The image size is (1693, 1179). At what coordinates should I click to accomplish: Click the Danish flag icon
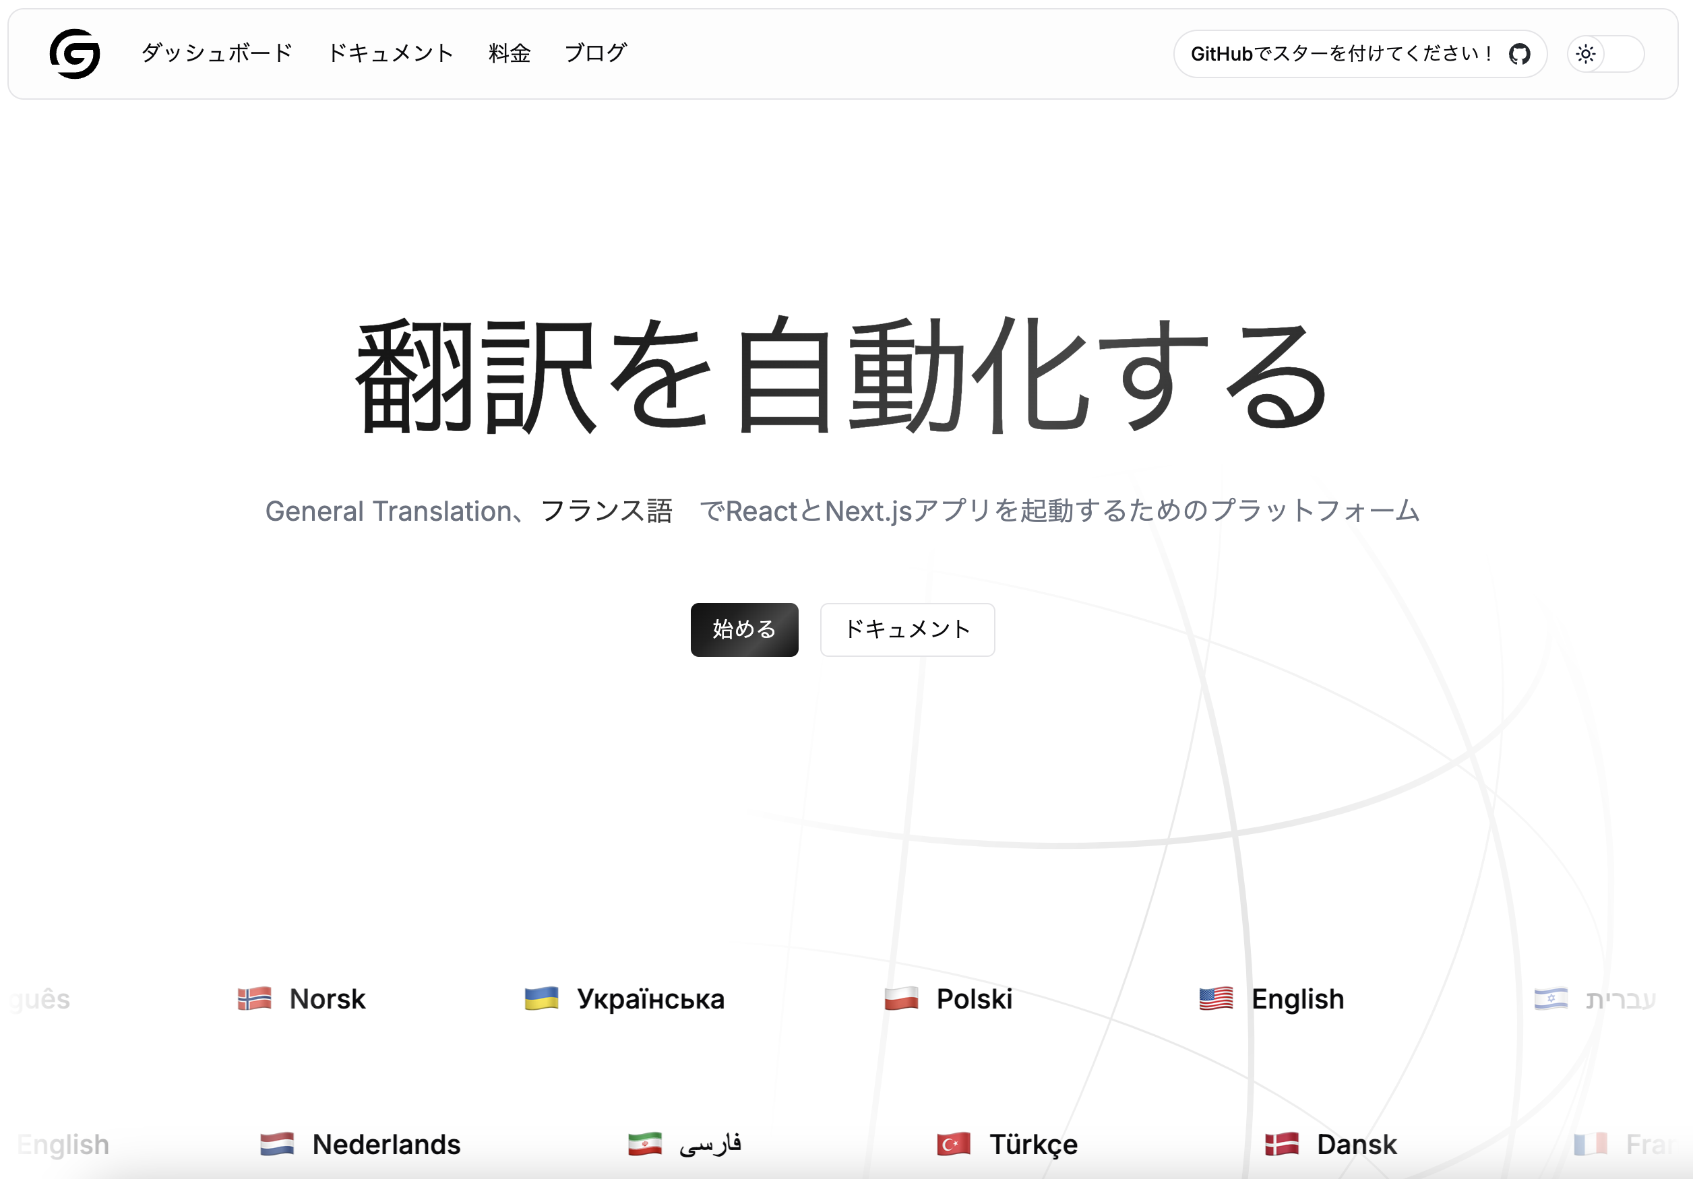(x=1282, y=1145)
